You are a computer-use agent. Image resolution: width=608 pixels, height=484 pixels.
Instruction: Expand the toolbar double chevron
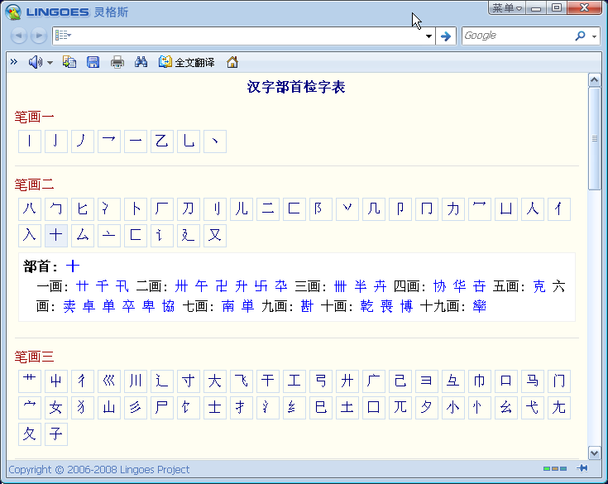13,62
